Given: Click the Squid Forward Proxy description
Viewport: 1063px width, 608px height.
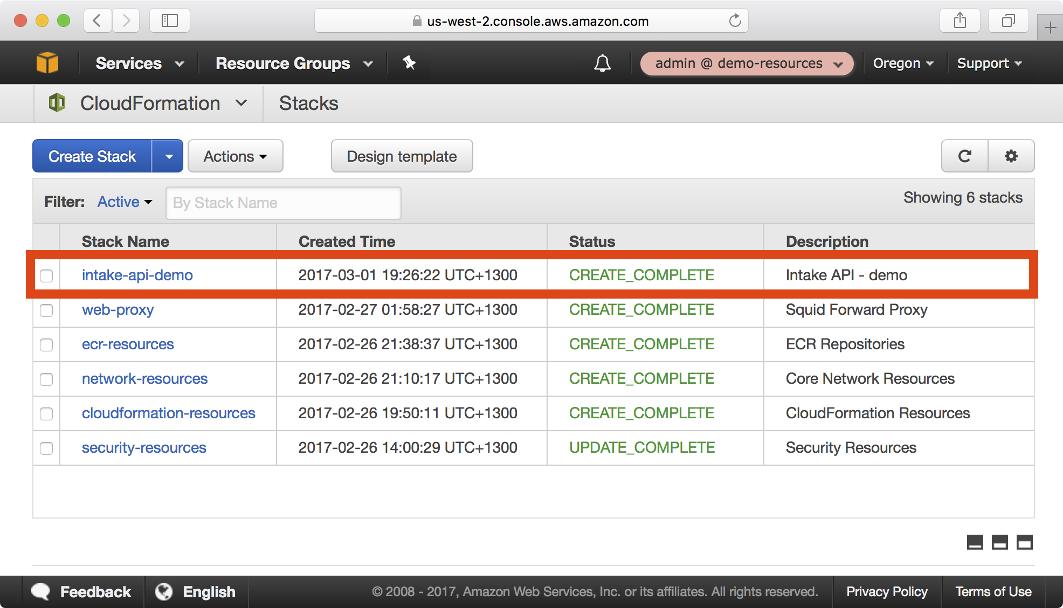Looking at the screenshot, I should point(857,309).
